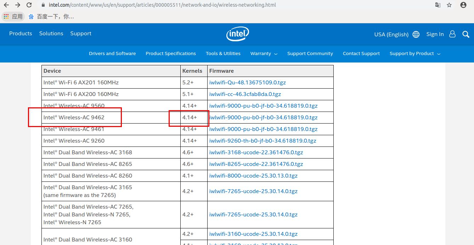
Task: Download iwlwifi-Qu-48.13675109.0.tgz firmware
Action: [248, 83]
